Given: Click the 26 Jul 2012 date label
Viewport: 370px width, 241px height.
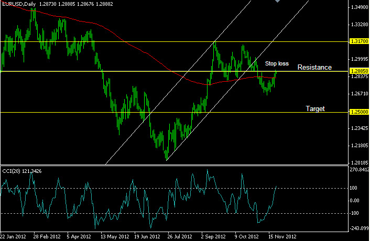Looking at the screenshot, I should click(x=180, y=236).
